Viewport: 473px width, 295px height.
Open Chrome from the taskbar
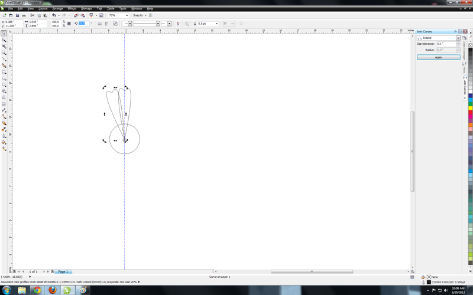point(37,290)
